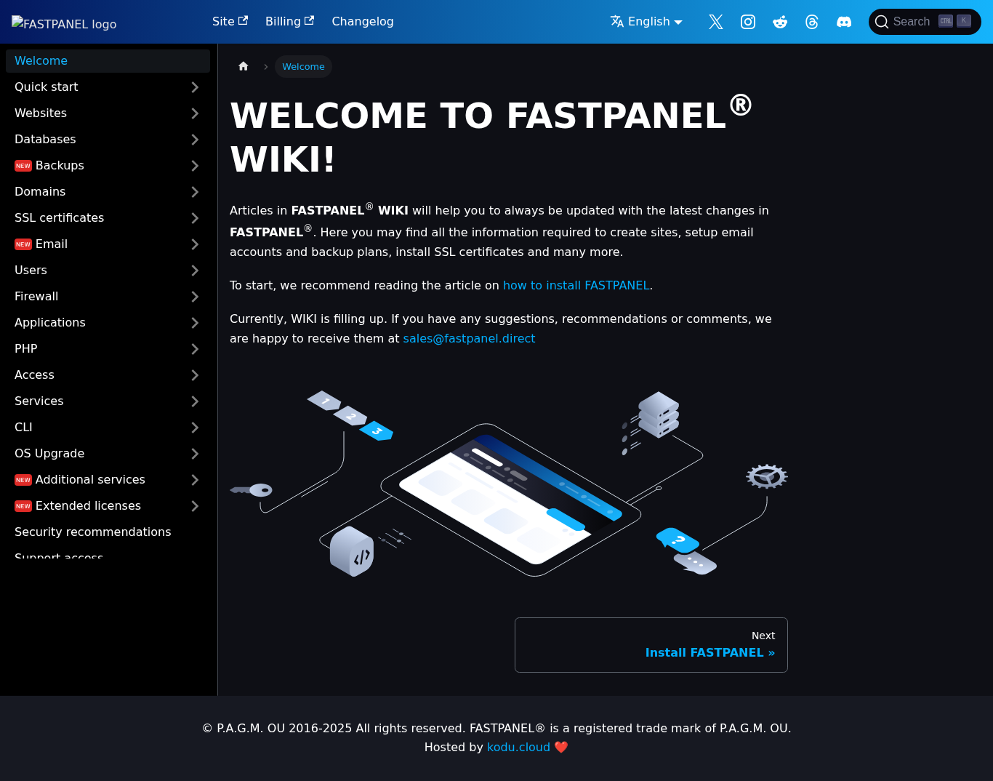
Task: Expand the Additional services chevron
Action: pos(195,480)
